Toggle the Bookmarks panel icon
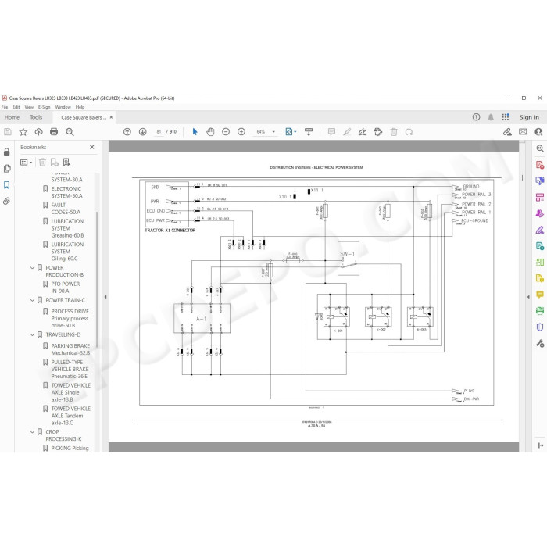547x547 pixels. tap(6, 185)
